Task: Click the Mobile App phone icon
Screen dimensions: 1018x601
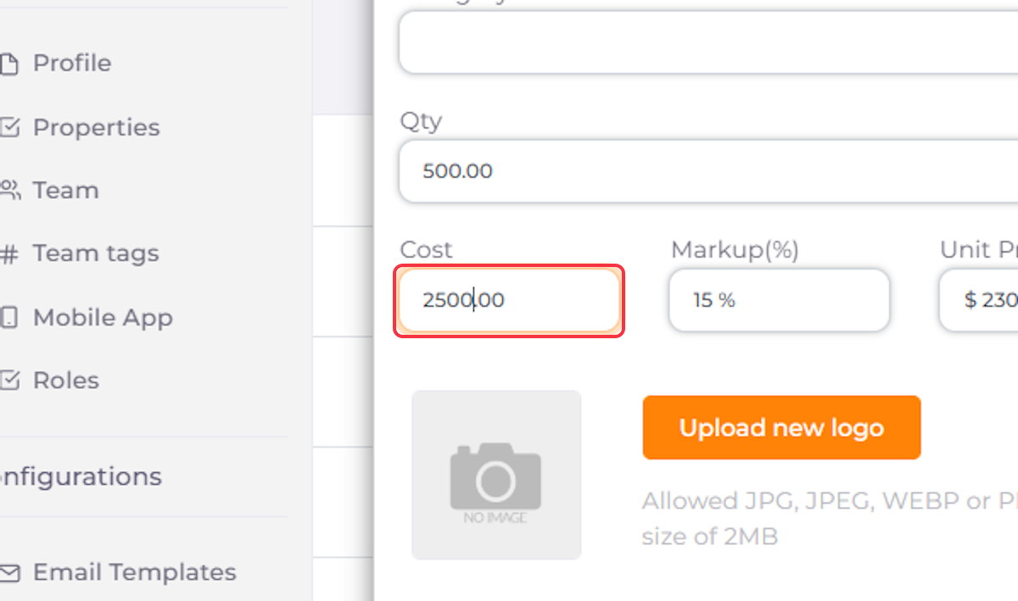Action: coord(8,318)
